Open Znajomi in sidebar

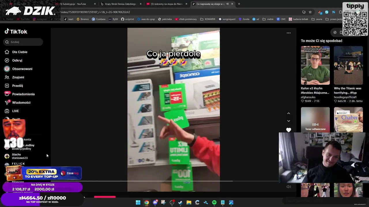(x=14, y=77)
